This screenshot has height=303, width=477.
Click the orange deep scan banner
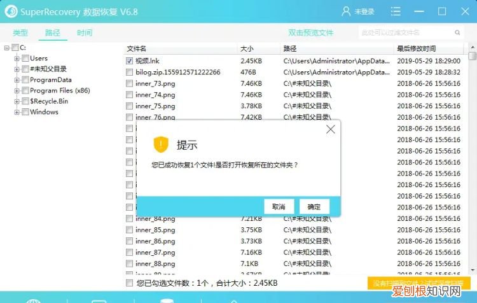pyautogui.click(x=418, y=283)
